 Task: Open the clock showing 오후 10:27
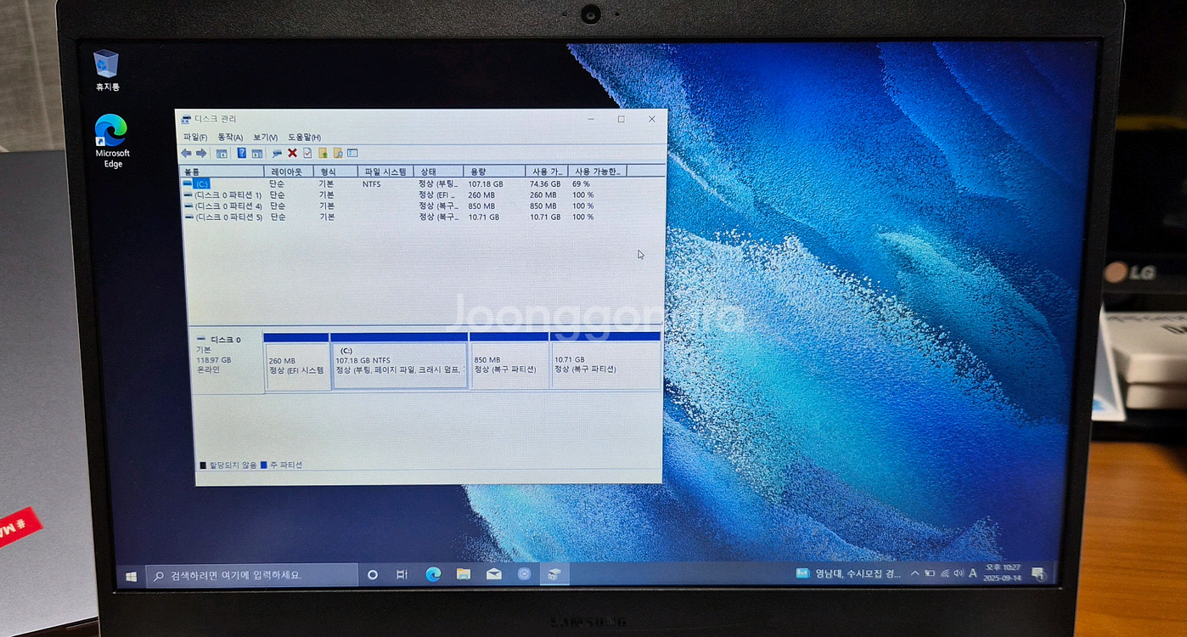click(1002, 572)
